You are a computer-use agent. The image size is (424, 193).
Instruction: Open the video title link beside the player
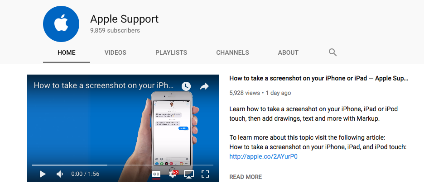[x=318, y=78]
